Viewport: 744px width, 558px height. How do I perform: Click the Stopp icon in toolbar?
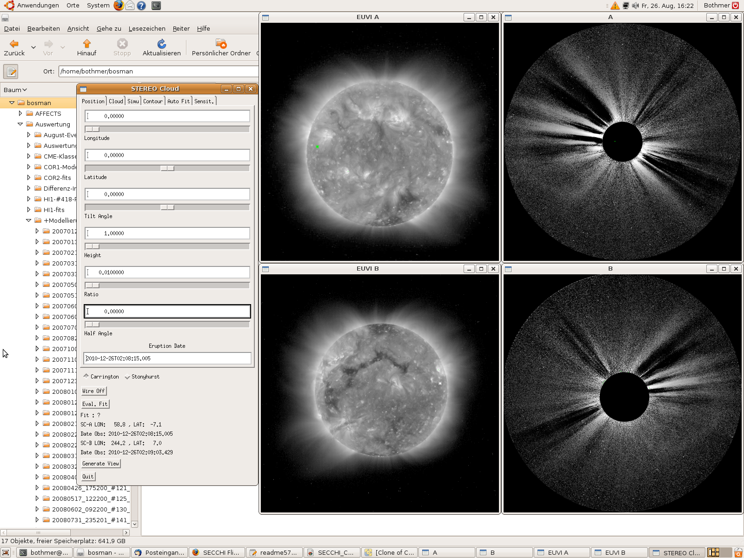coord(122,44)
